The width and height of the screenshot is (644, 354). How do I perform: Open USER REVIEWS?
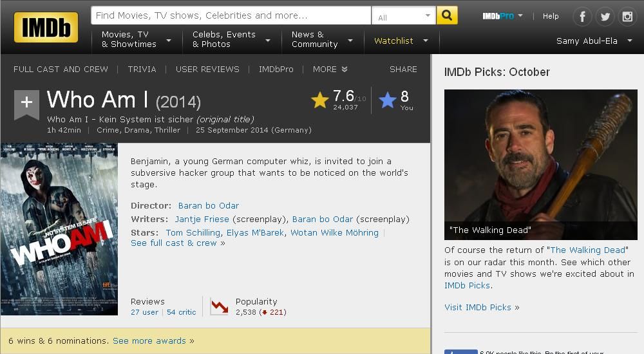click(x=207, y=70)
